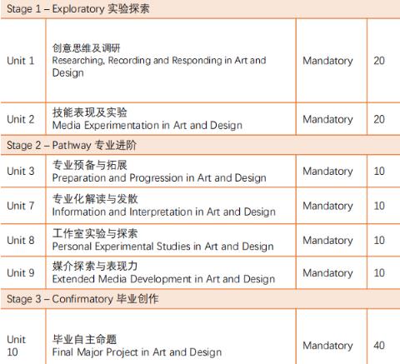
Task: Click Unit 8 credit value 10
Action: coord(379,240)
